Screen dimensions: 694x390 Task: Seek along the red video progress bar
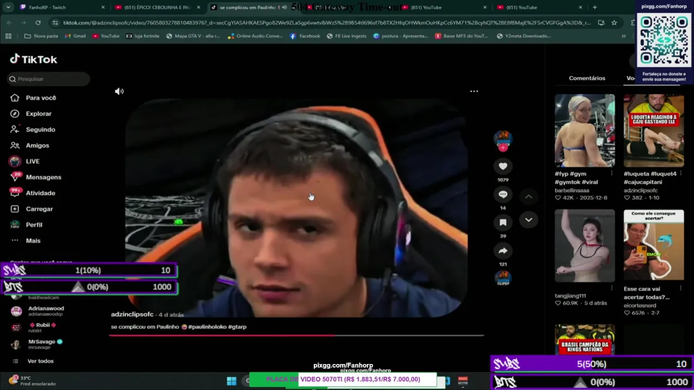pyautogui.click(x=297, y=335)
